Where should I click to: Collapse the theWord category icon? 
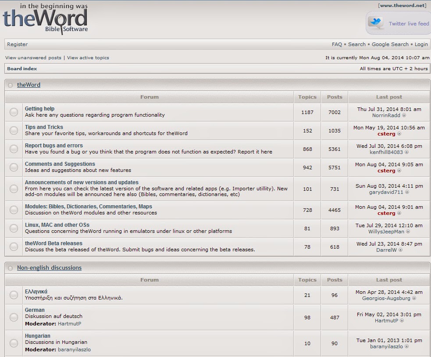pyautogui.click(x=11, y=85)
